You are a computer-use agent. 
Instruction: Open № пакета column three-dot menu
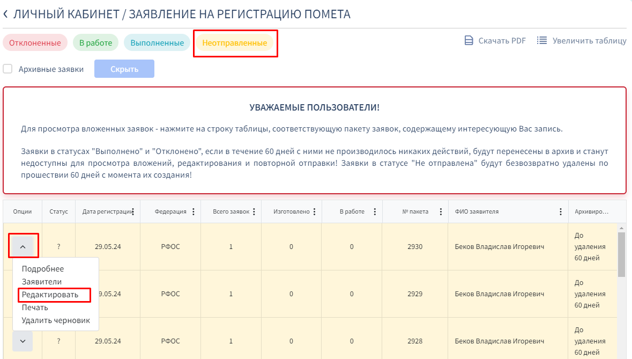[441, 212]
